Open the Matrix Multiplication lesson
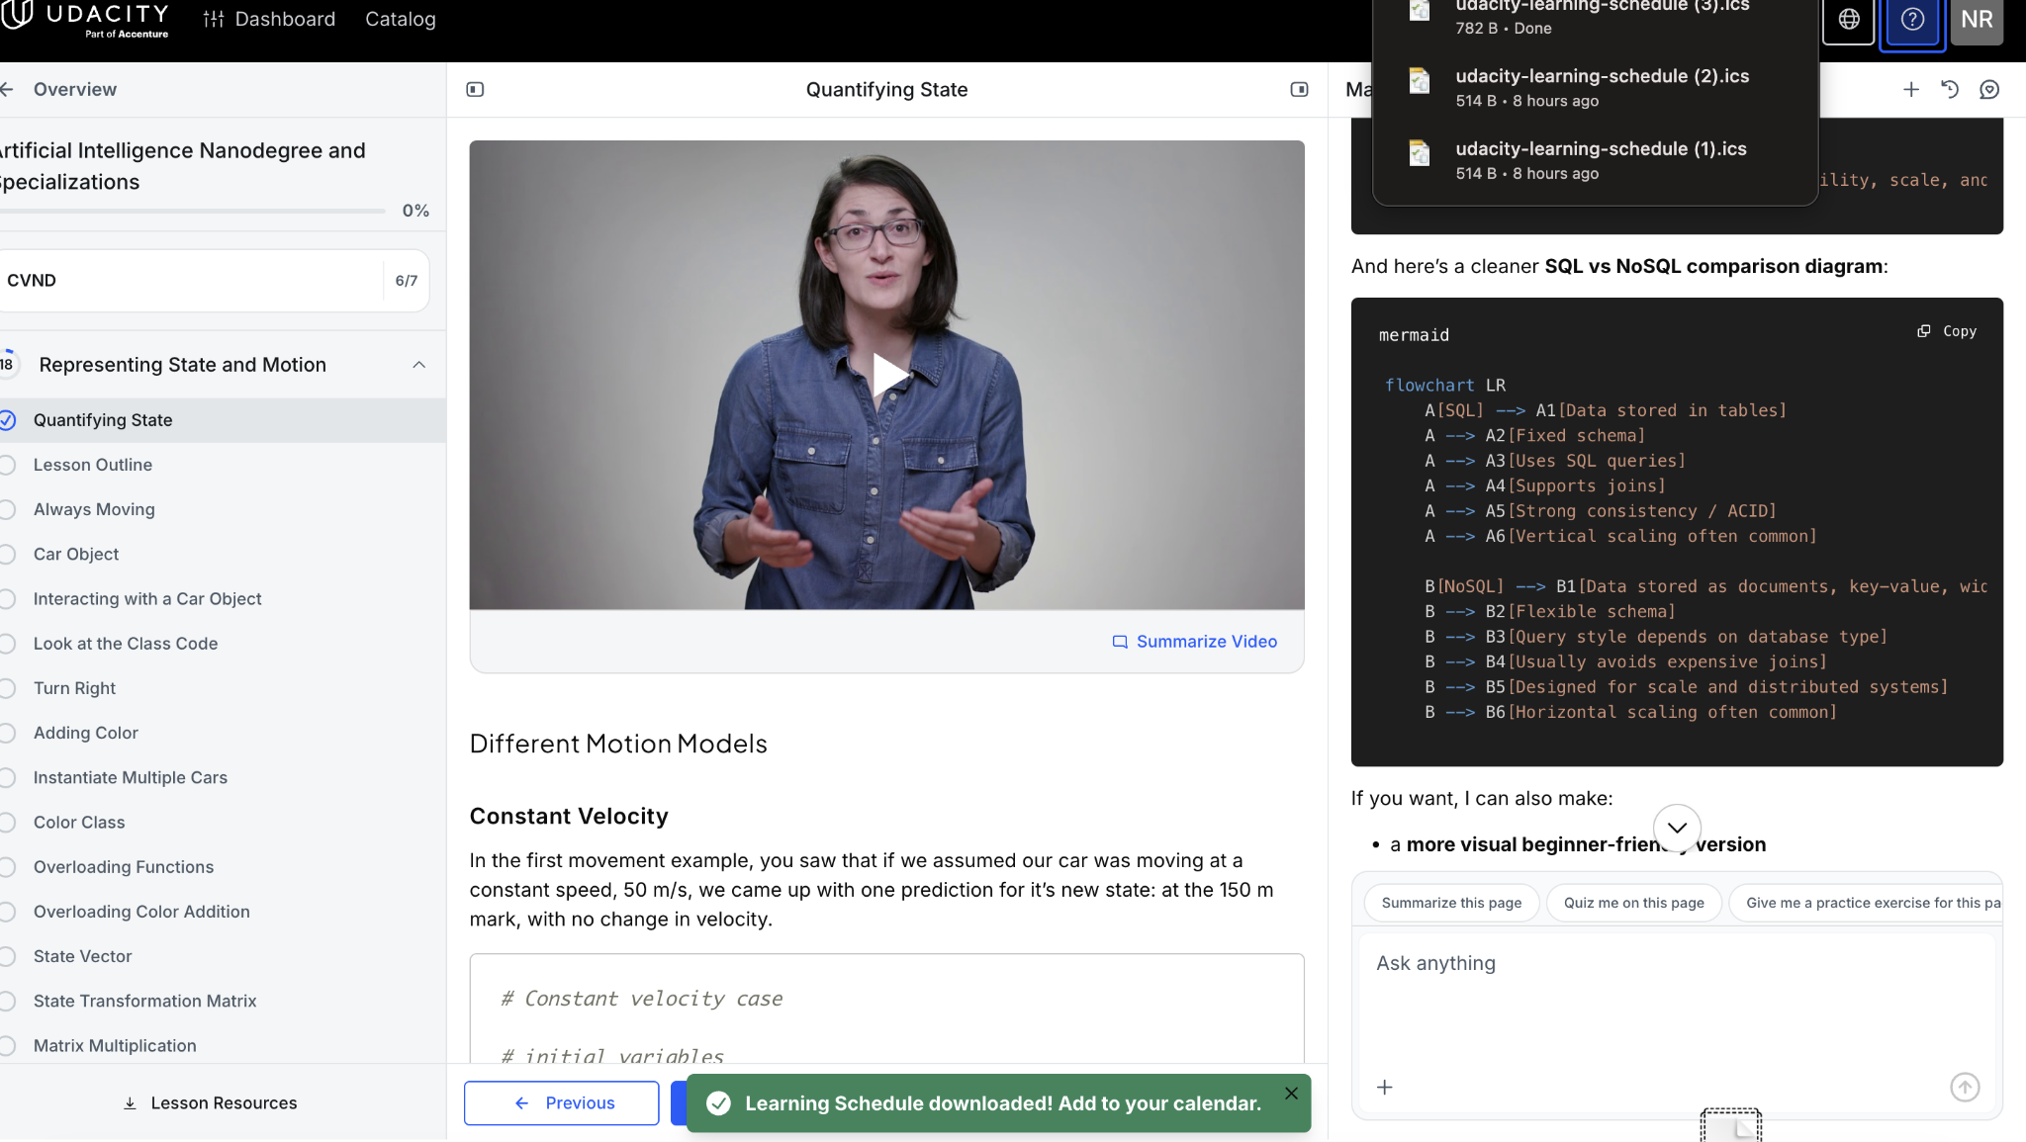 115,1045
